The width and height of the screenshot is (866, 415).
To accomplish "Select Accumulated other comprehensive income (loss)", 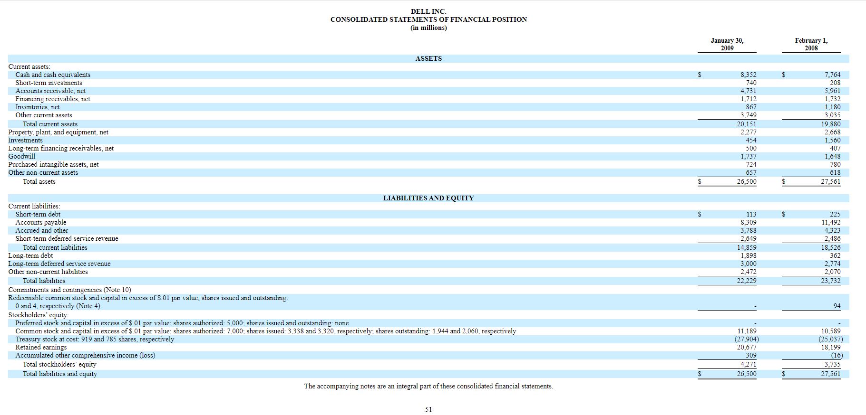I will (x=85, y=355).
